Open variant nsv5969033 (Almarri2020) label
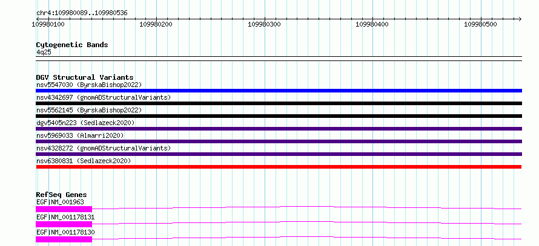This screenshot has width=539, height=246. click(80, 135)
